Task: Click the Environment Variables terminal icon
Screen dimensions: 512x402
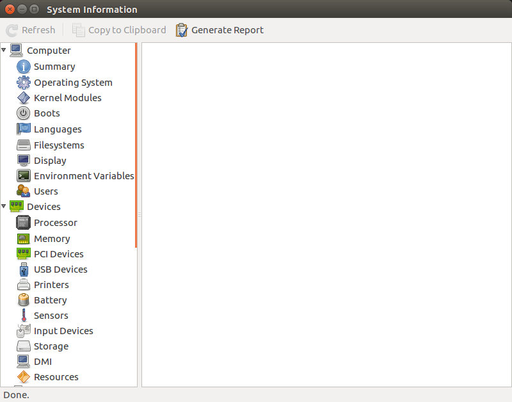Action: [24, 175]
